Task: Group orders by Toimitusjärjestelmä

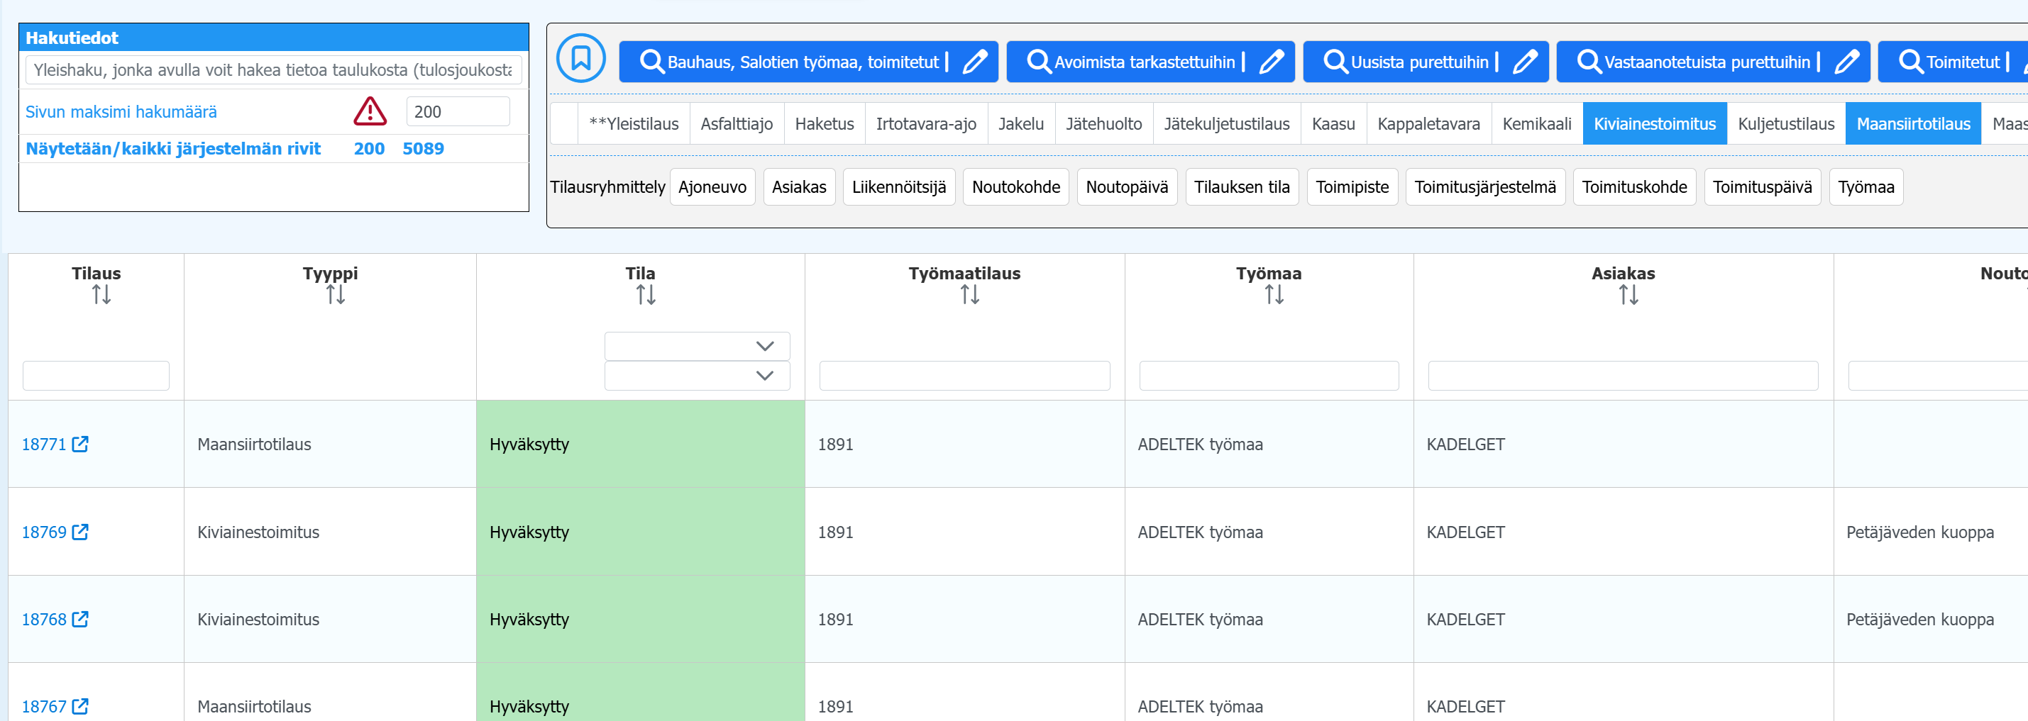Action: click(x=1484, y=187)
